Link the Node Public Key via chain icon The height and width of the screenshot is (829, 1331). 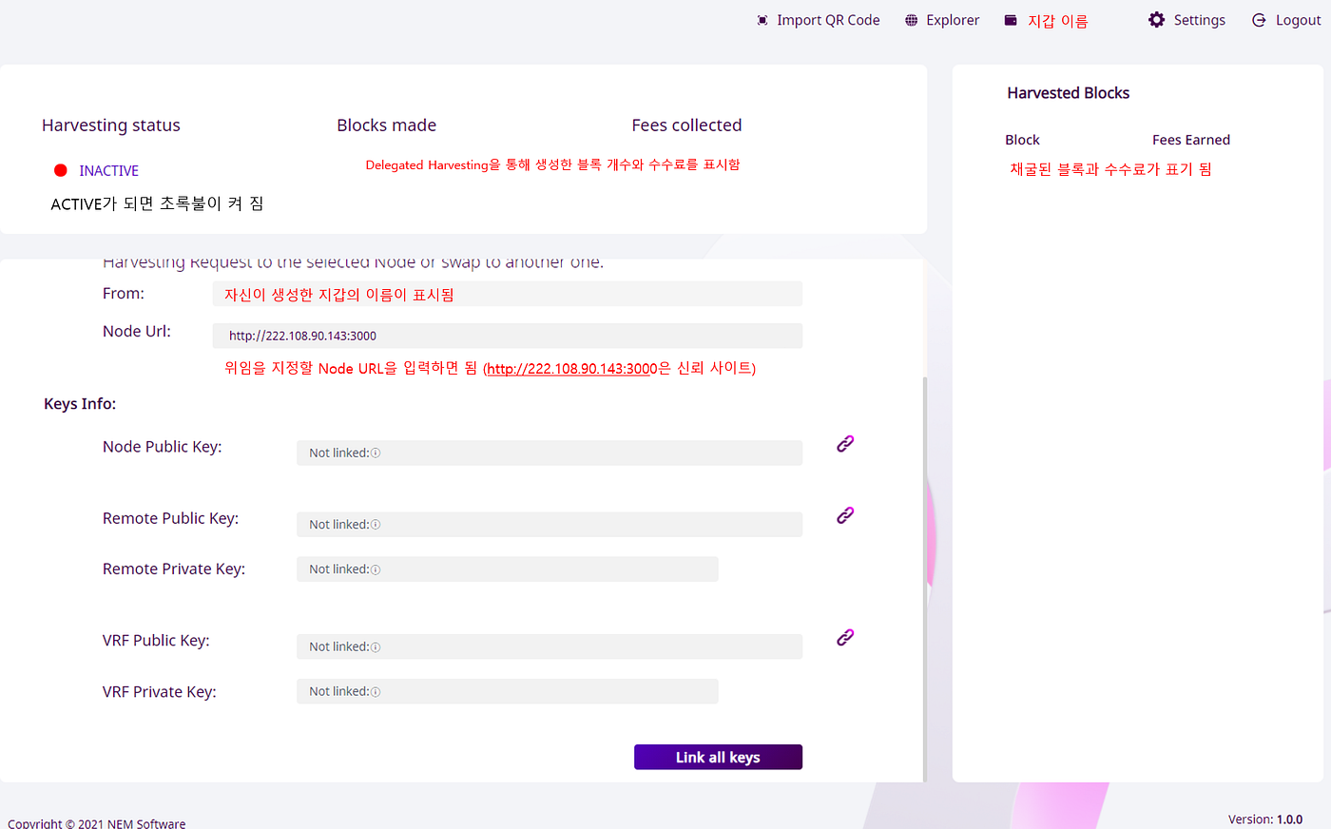[x=845, y=444]
